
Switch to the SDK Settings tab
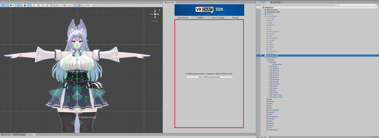235,18
